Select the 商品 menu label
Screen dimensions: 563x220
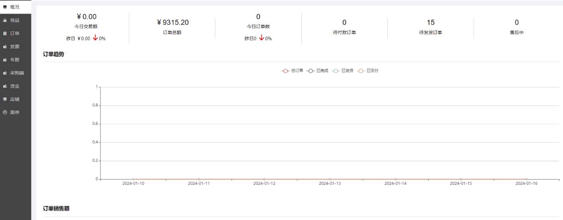click(14, 20)
